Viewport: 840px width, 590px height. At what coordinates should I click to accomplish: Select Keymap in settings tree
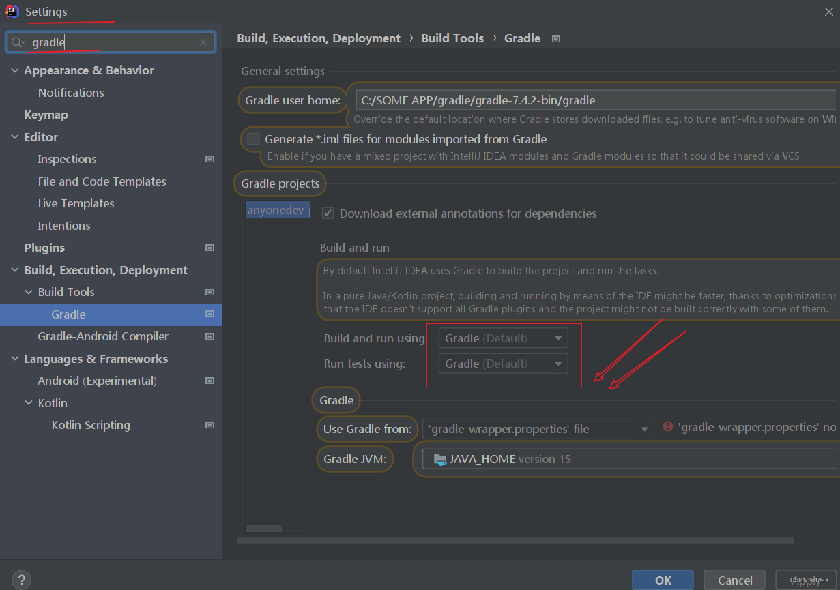tap(46, 115)
